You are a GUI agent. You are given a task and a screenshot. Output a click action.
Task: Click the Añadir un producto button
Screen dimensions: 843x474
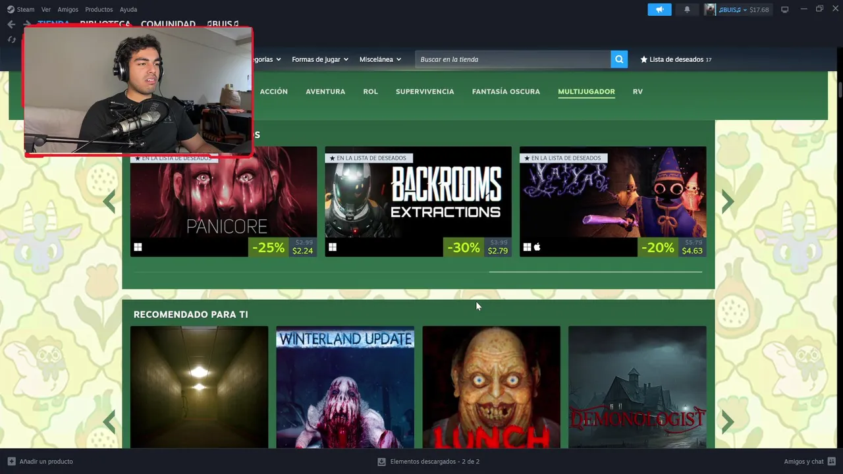(x=40, y=461)
